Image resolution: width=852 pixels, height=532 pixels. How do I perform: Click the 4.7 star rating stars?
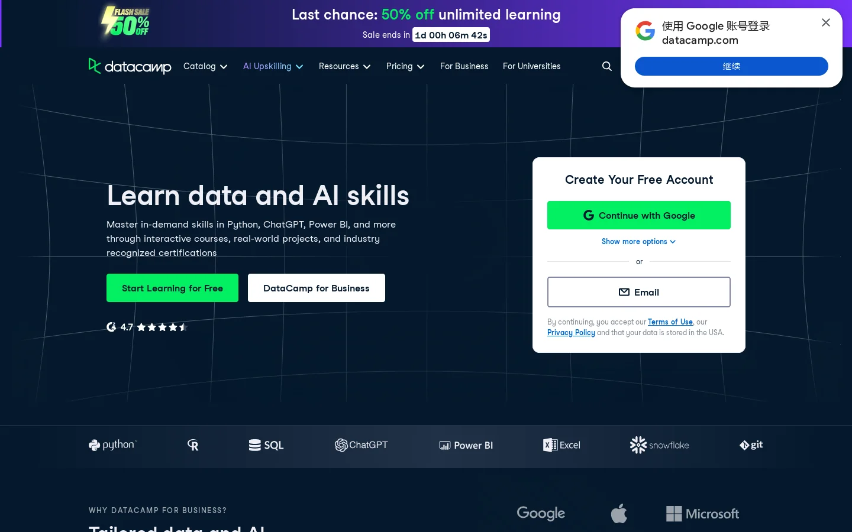162,327
